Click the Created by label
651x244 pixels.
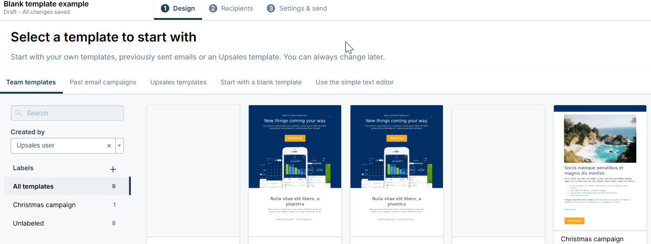[28, 132]
